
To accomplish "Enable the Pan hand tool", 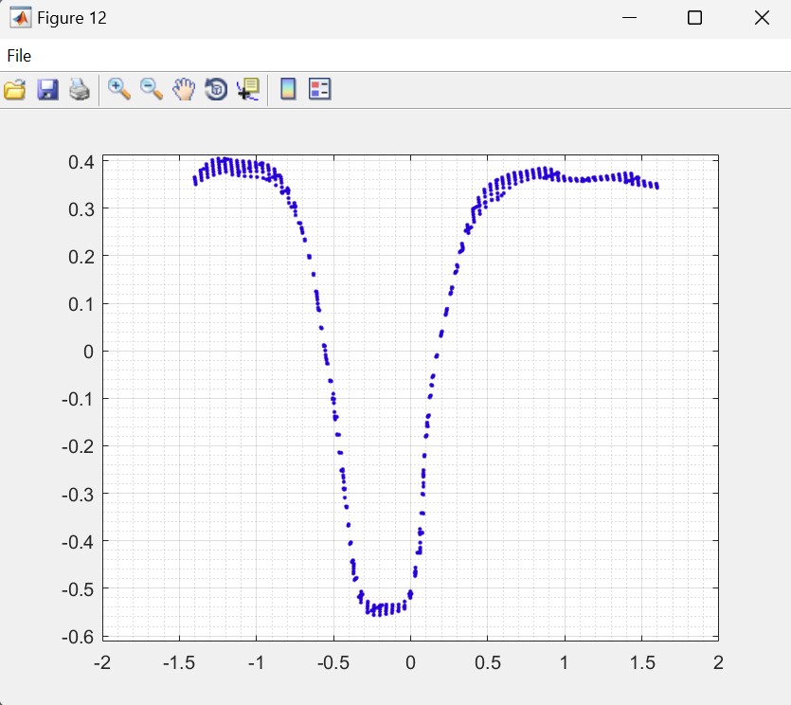I will click(x=184, y=90).
